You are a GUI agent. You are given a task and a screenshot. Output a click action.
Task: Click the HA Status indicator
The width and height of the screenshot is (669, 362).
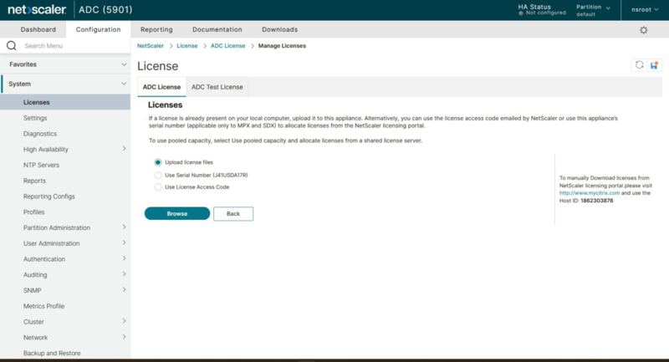tap(542, 10)
